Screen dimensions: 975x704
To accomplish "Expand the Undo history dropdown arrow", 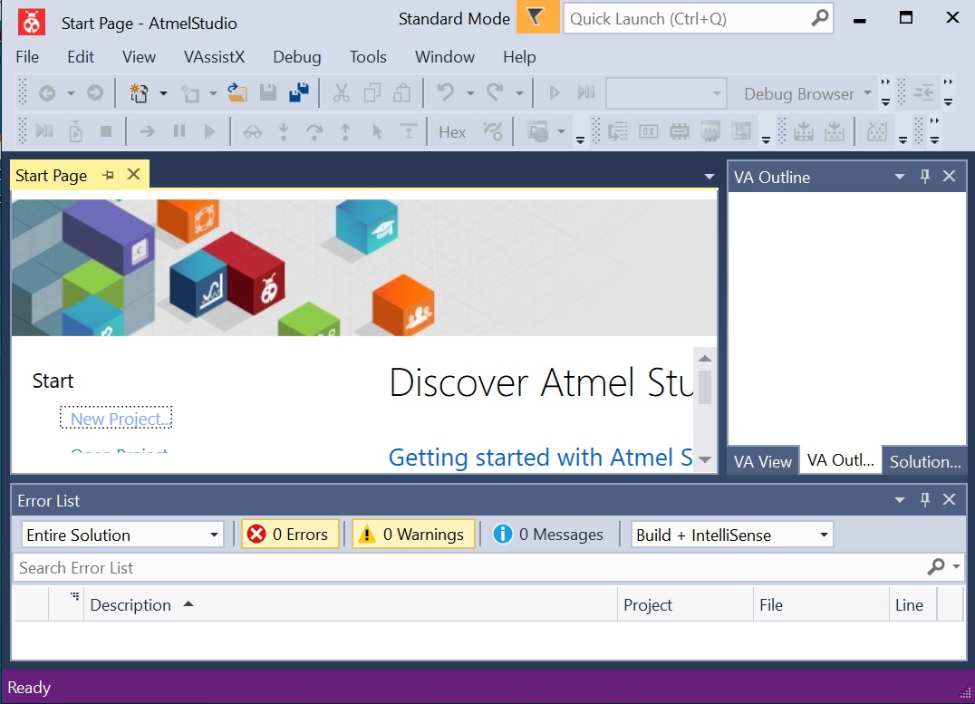I will tap(470, 94).
